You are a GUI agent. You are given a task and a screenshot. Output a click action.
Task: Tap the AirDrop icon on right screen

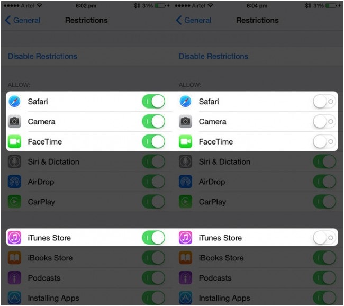[x=186, y=182]
